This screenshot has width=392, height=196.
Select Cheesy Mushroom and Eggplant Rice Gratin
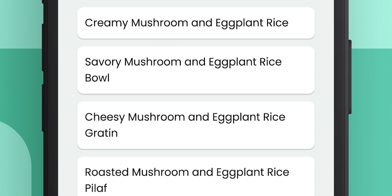coord(196,125)
